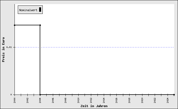178x109 pixels.
Task: Click the 'Preis in Euro' axis title
Action: point(3,50)
